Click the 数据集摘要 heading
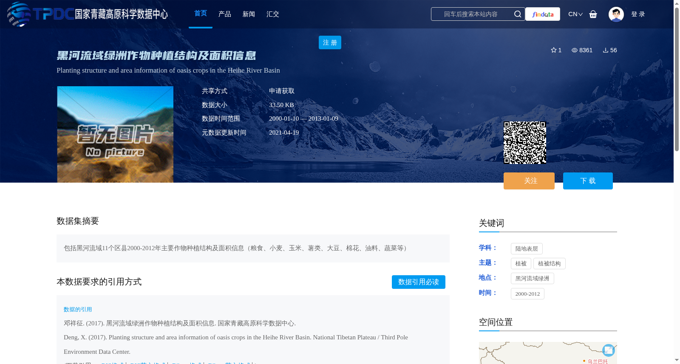The image size is (680, 364). (78, 221)
